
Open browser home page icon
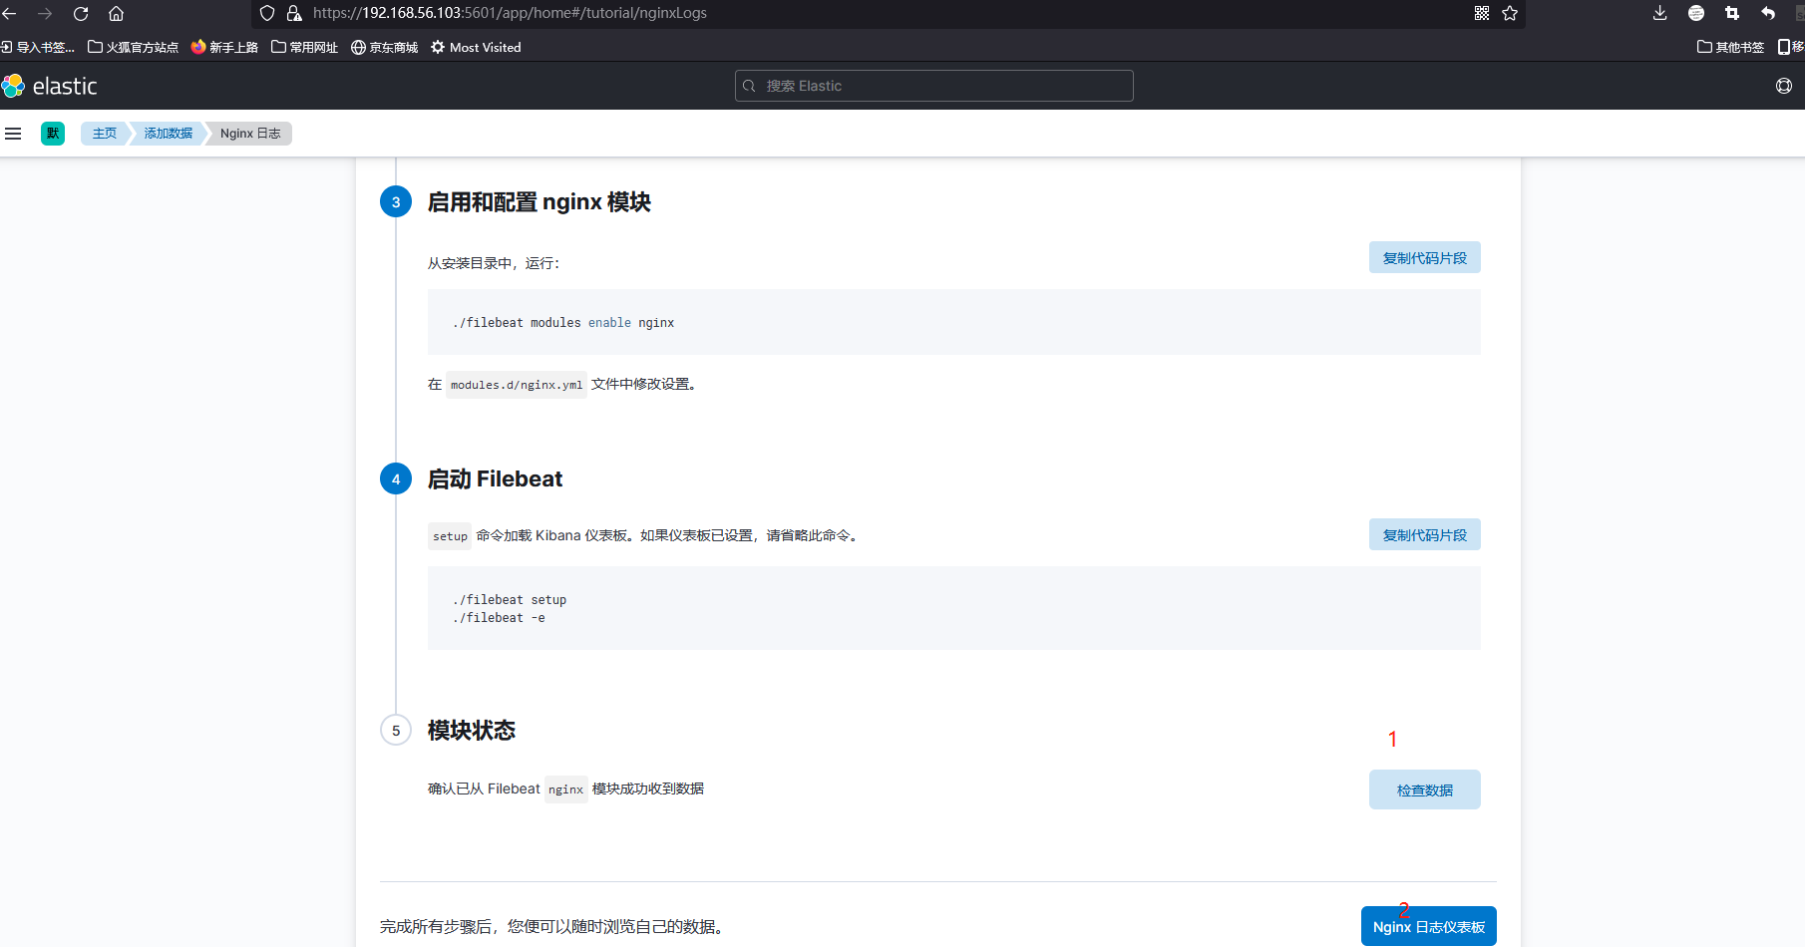point(117,13)
